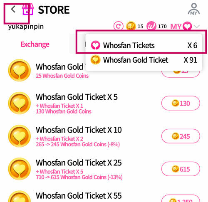Tap the pink store shop icon
This screenshot has width=208, height=202.
coord(28,9)
